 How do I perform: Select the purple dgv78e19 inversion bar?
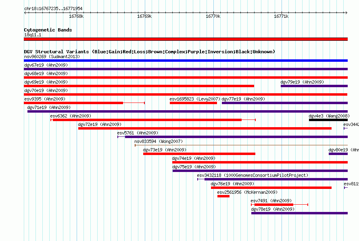click(x=299, y=213)
